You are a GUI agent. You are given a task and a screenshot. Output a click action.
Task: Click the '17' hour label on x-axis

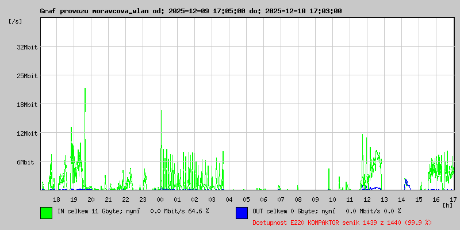[453, 200]
